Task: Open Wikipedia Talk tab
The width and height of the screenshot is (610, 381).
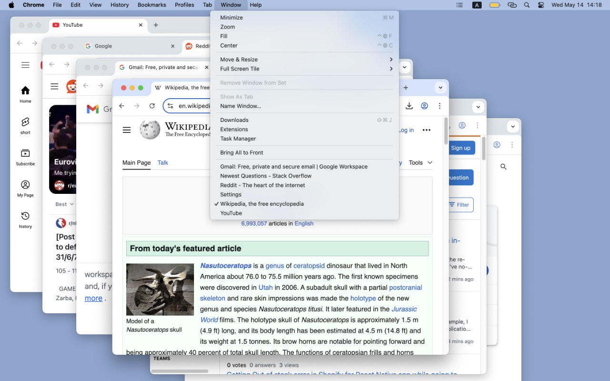Action: tap(163, 162)
